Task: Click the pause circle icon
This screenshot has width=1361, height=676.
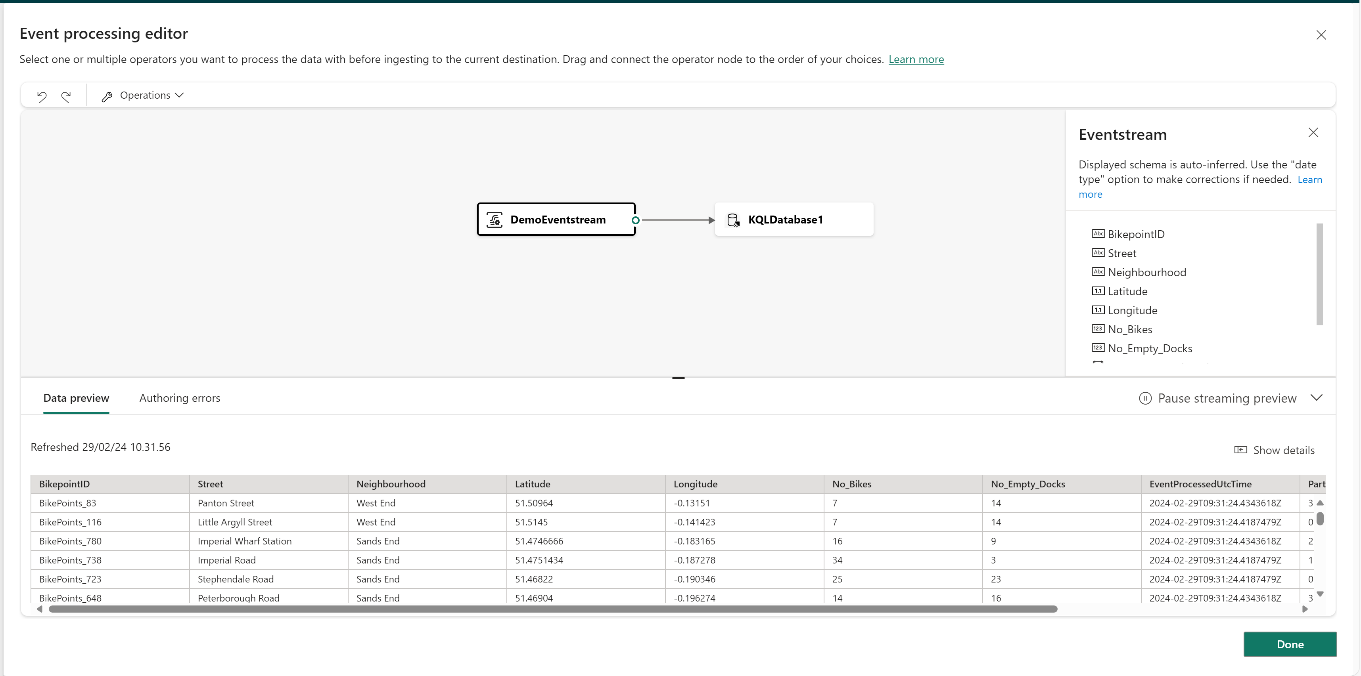Action: point(1145,398)
